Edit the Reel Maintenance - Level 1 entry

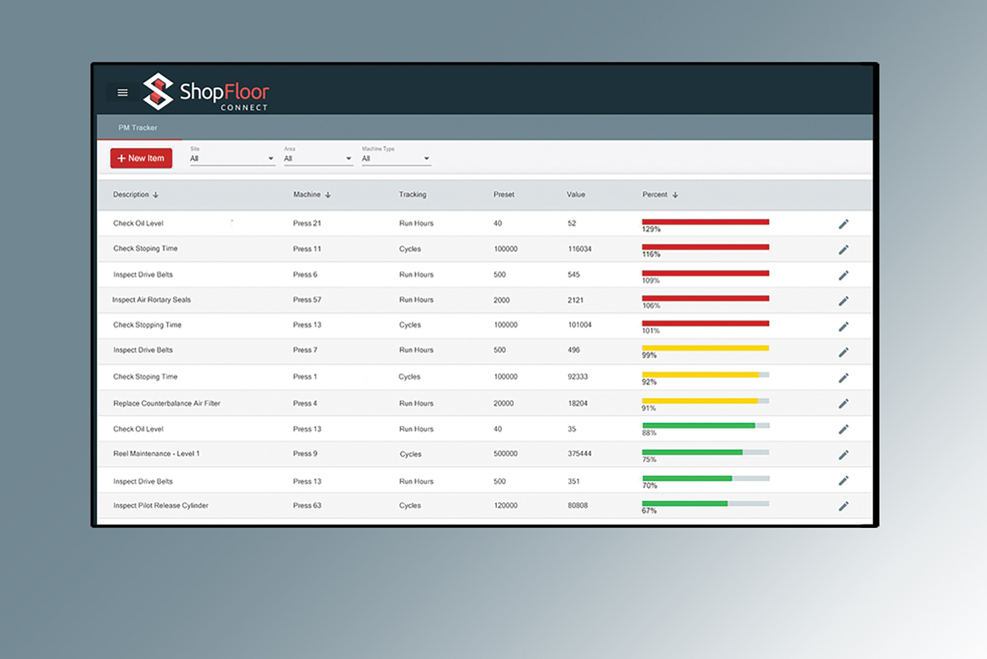tap(844, 454)
